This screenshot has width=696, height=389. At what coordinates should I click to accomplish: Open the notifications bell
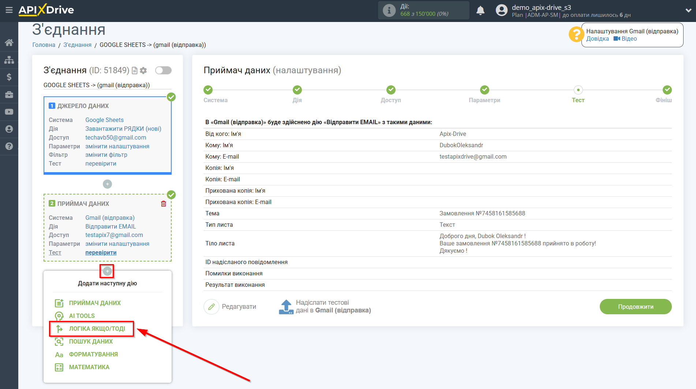pyautogui.click(x=480, y=11)
